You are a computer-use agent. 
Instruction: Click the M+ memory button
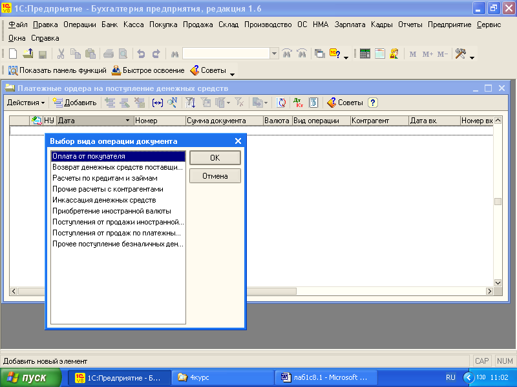[x=428, y=54]
